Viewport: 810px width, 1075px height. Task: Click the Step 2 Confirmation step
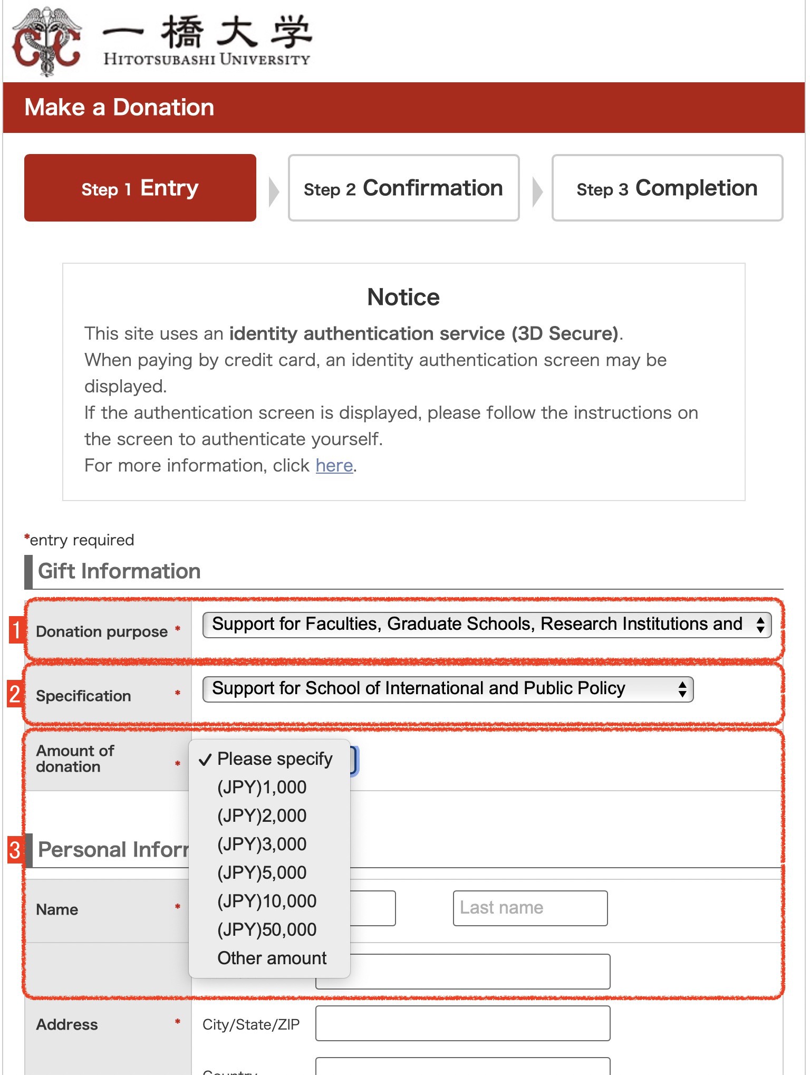pyautogui.click(x=403, y=188)
